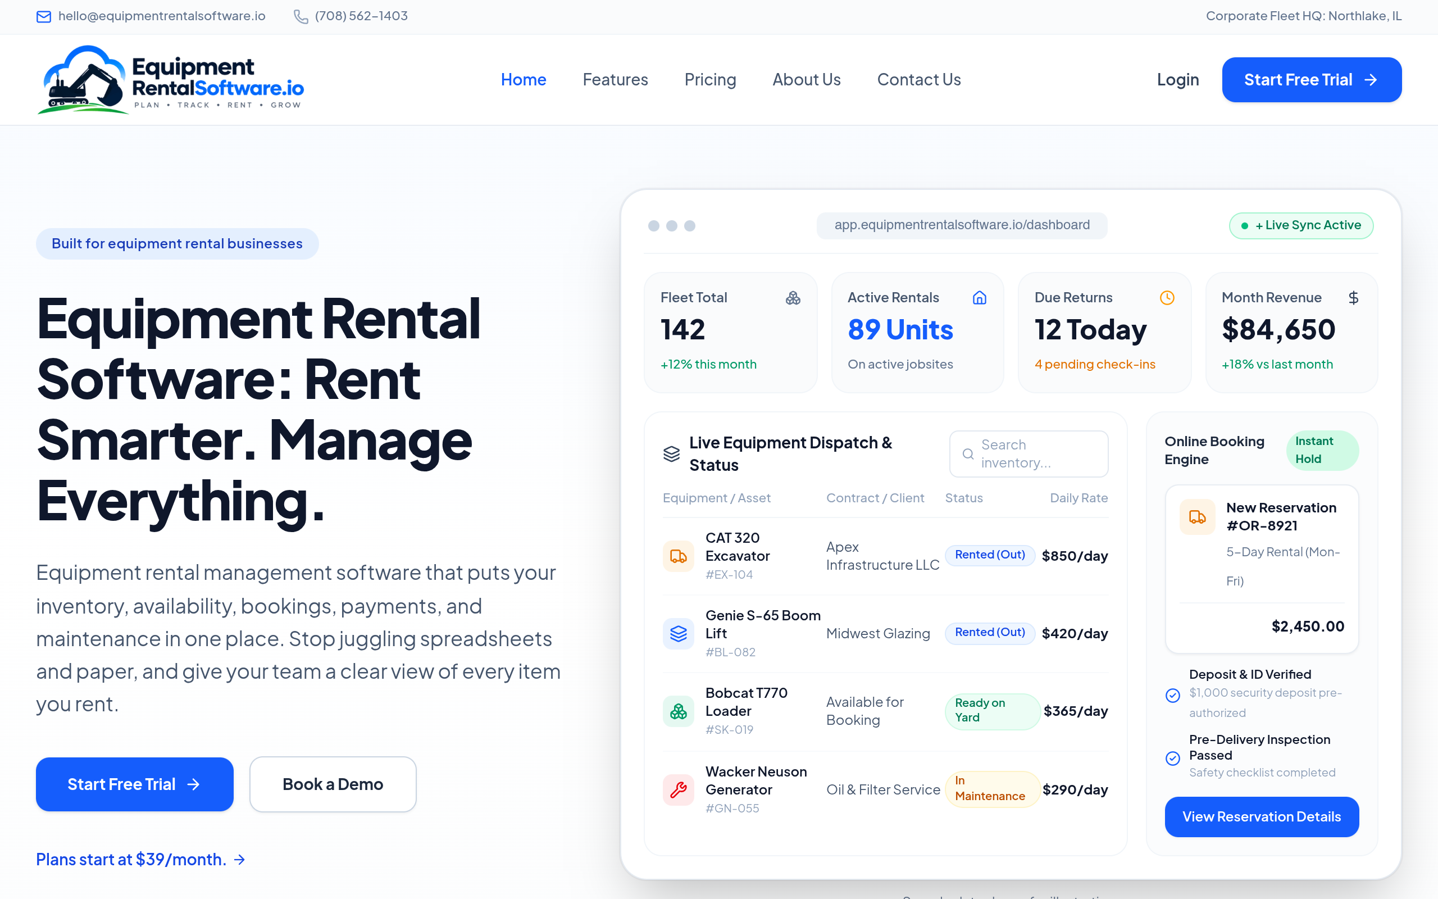
Task: Click View Reservation Details button
Action: coord(1262,816)
